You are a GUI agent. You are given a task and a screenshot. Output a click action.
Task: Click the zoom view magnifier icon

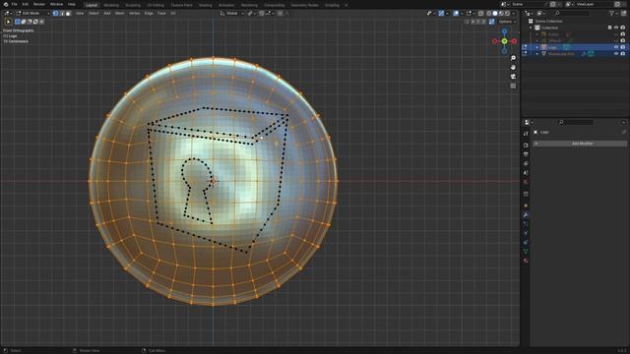(x=513, y=58)
